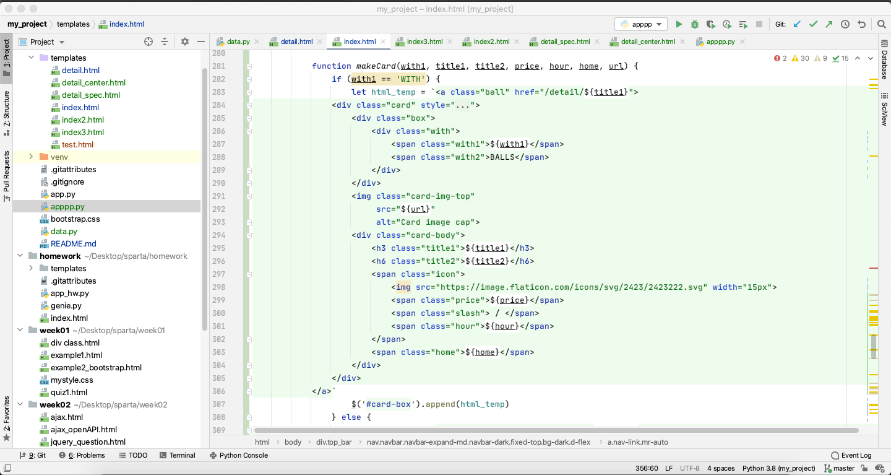Viewport: 891px width, 475px height.
Task: Toggle the 1: Project tool window
Action: [x=6, y=58]
